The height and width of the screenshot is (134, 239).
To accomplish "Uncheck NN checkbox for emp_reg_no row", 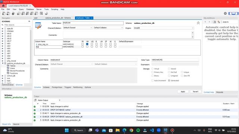I will (x=87, y=44).
